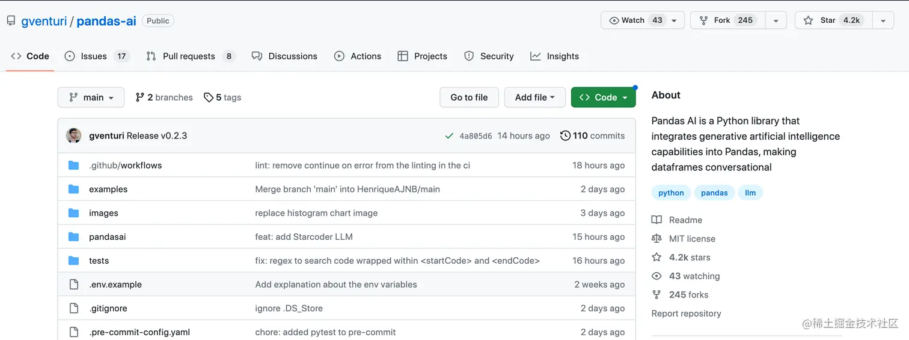Open commit 'ignore .DS_Store'
The width and height of the screenshot is (909, 340).
289,309
